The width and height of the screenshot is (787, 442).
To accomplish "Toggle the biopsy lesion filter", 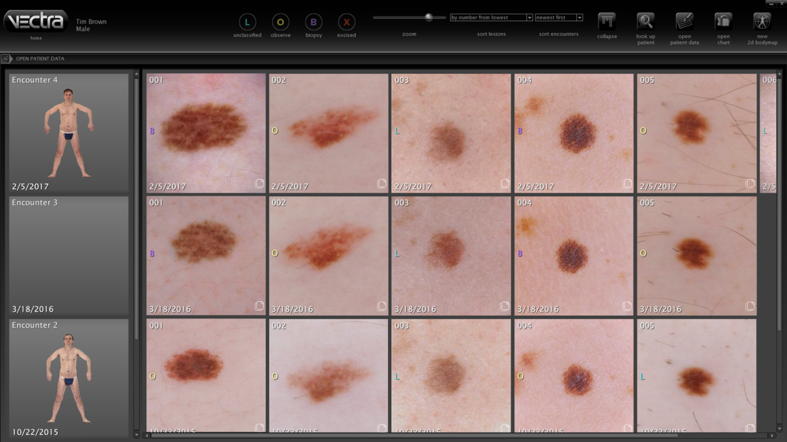I will coord(314,22).
